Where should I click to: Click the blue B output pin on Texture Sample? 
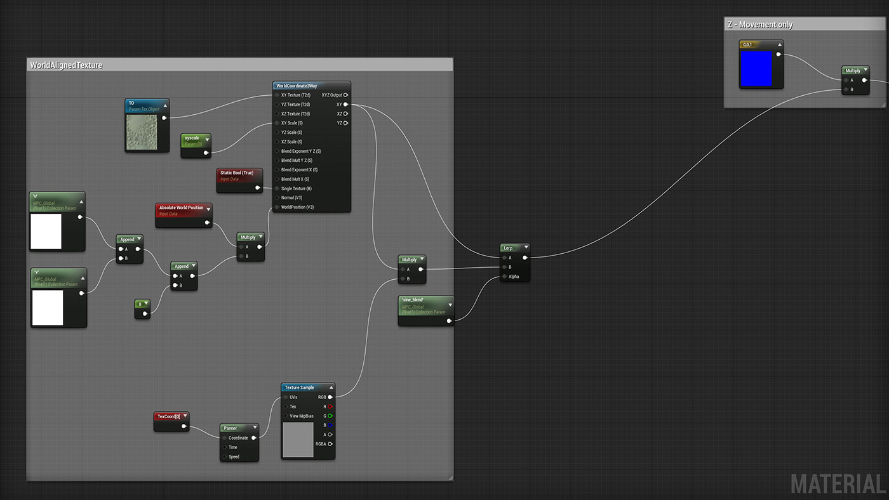pos(330,425)
